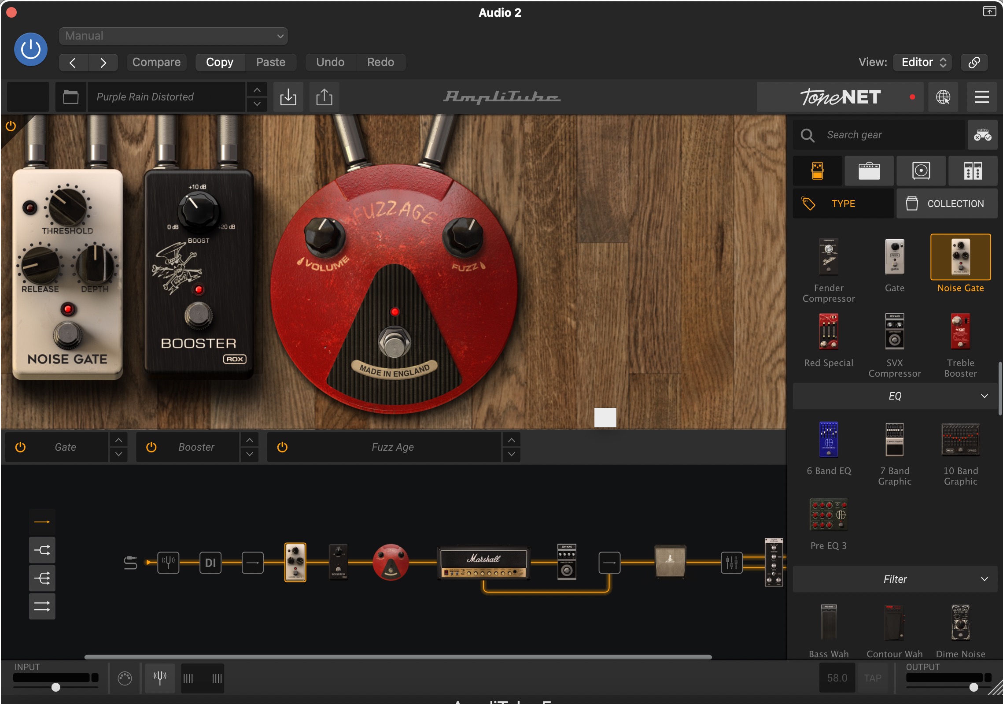Click the tuner block in chain

168,563
